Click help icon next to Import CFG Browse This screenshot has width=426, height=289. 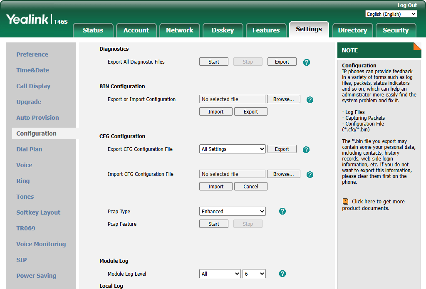pos(310,175)
